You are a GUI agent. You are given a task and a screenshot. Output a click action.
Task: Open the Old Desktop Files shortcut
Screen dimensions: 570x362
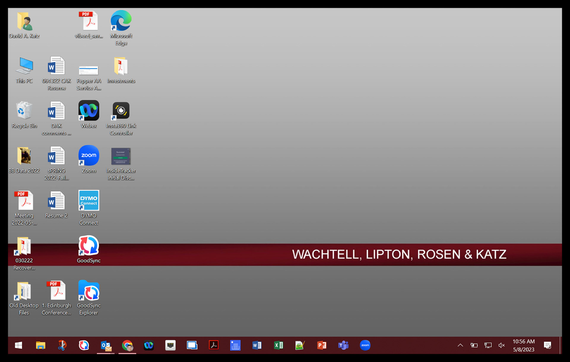point(24,299)
